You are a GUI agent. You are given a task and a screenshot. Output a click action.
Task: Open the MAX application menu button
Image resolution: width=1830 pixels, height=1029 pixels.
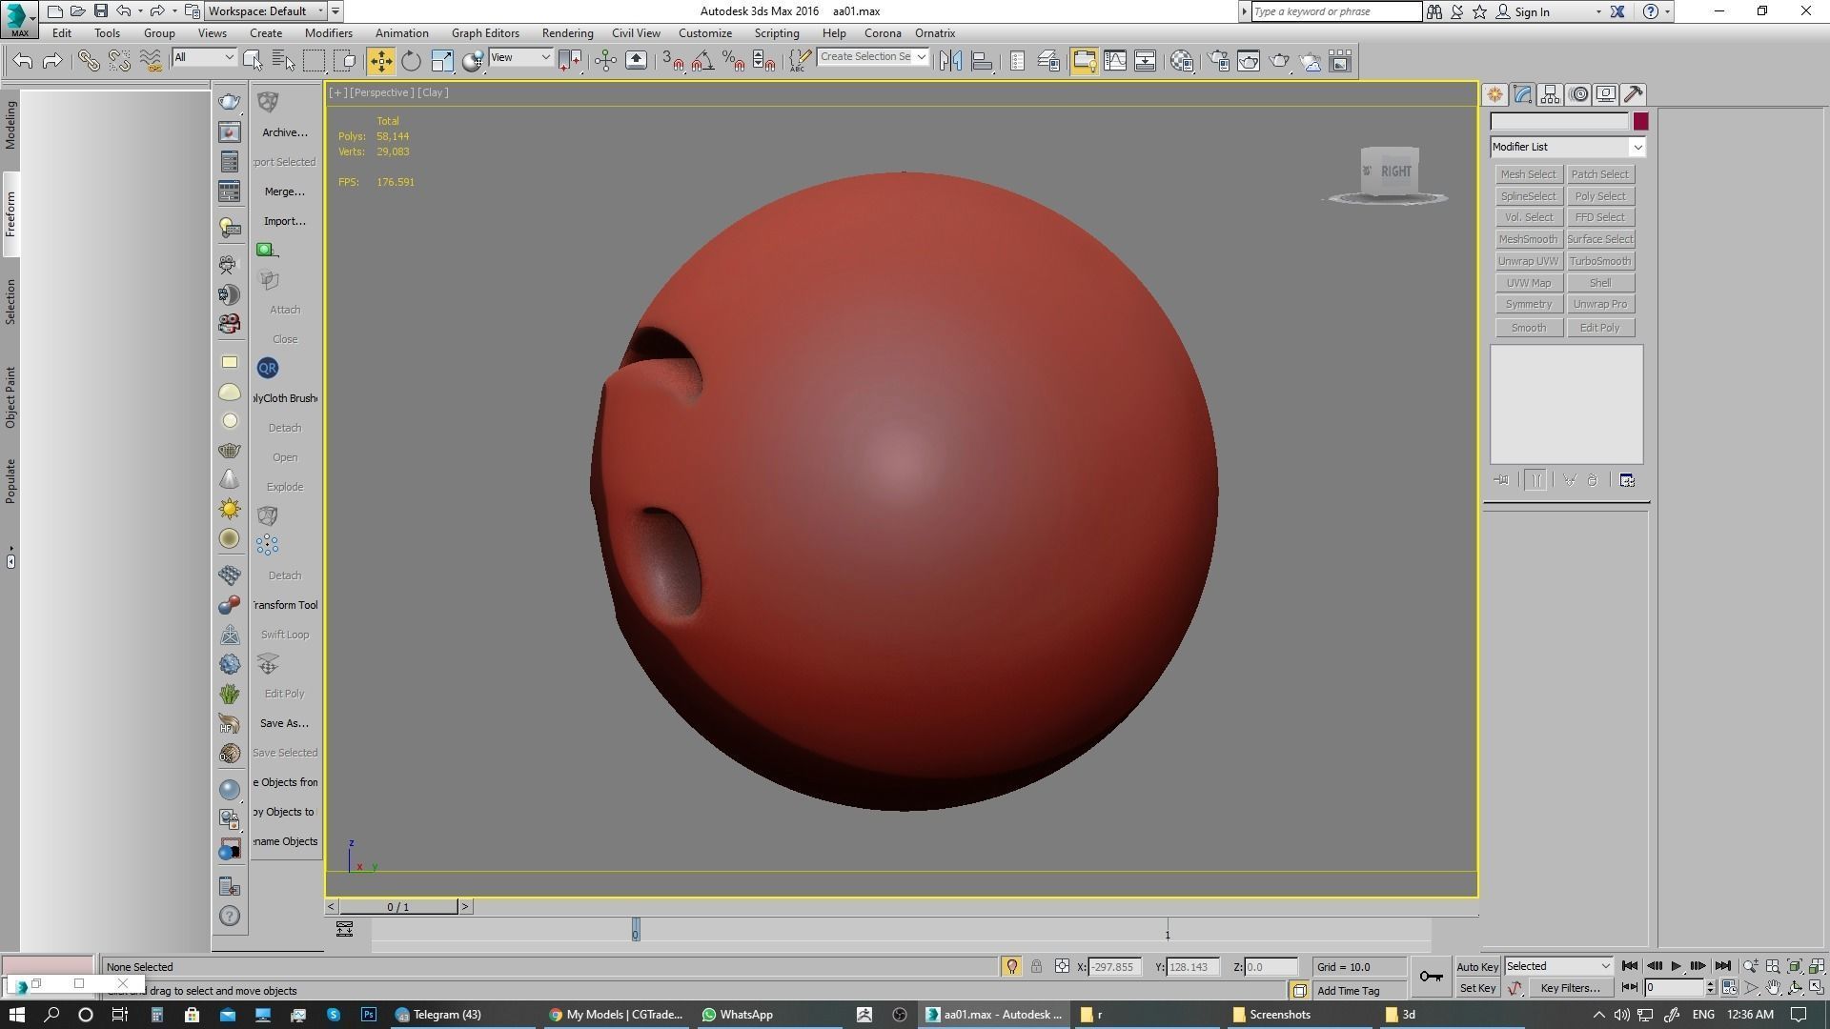tap(19, 19)
